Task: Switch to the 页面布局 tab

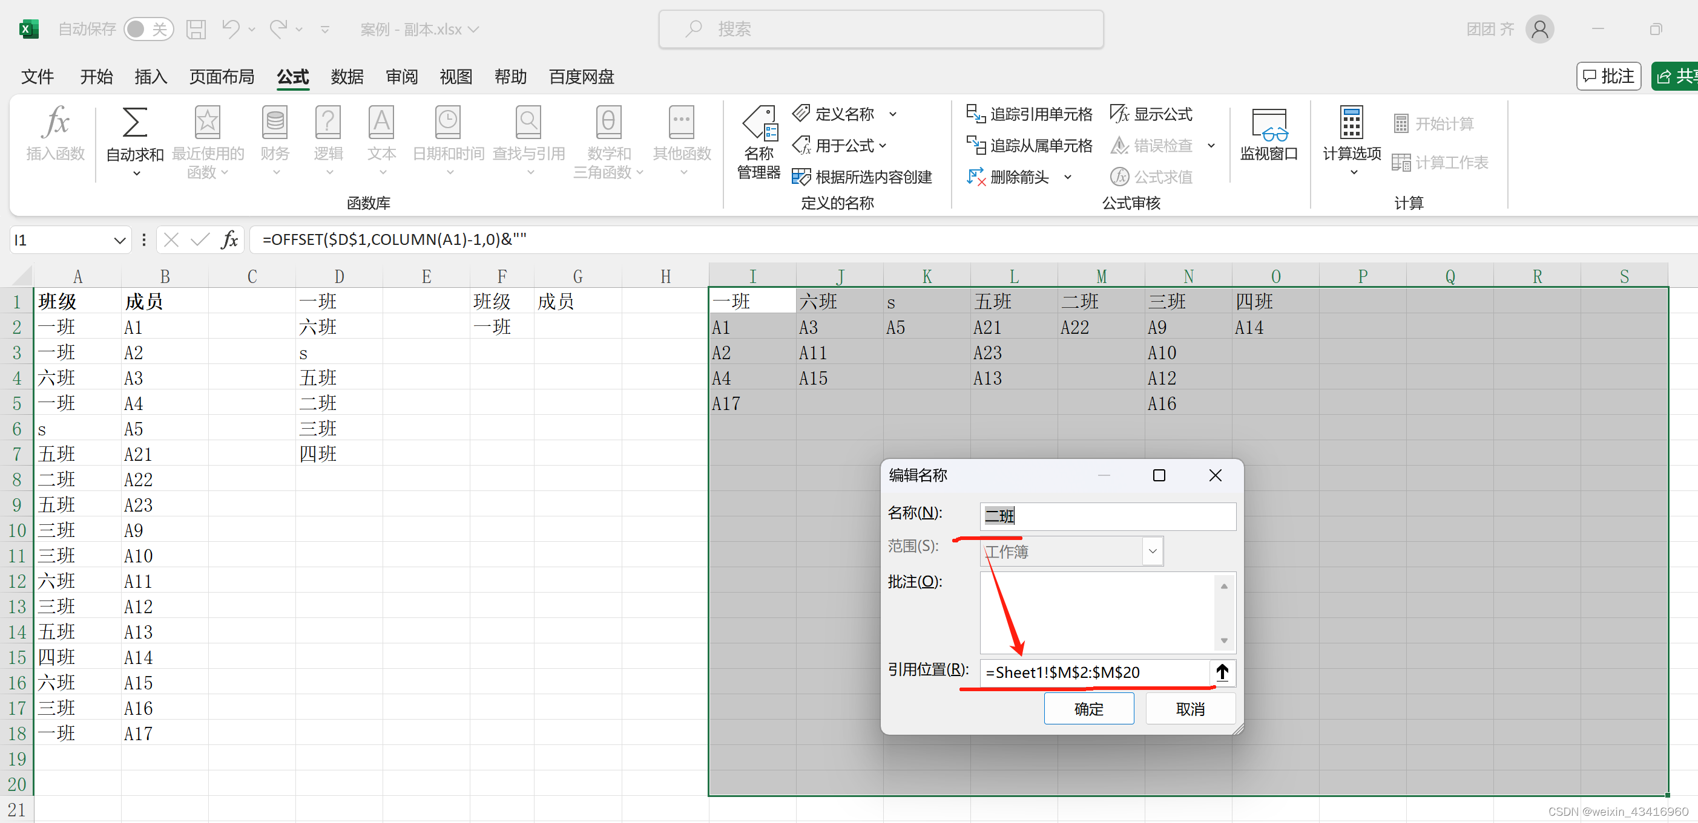Action: [222, 77]
